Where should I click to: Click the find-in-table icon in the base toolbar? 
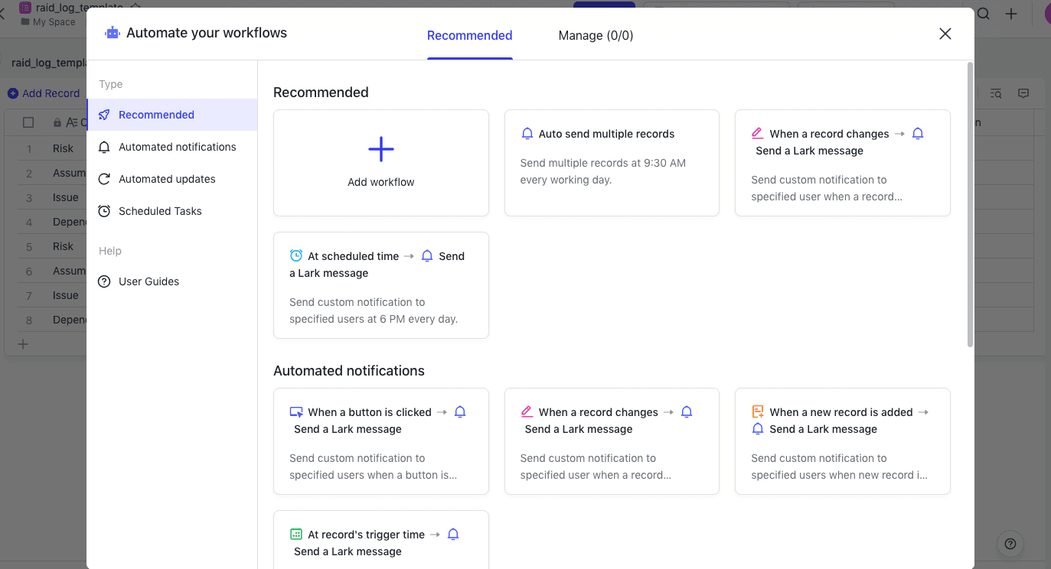pos(996,93)
